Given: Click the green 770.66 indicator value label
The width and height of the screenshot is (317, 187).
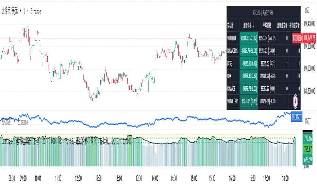Looking at the screenshot, I should click(310, 139).
